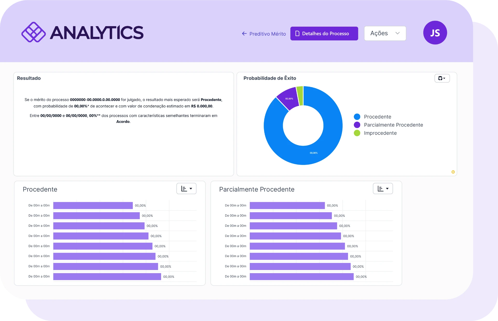498x321 pixels.
Task: Click the estimated value R$ 0.000,00
Action: click(202, 106)
